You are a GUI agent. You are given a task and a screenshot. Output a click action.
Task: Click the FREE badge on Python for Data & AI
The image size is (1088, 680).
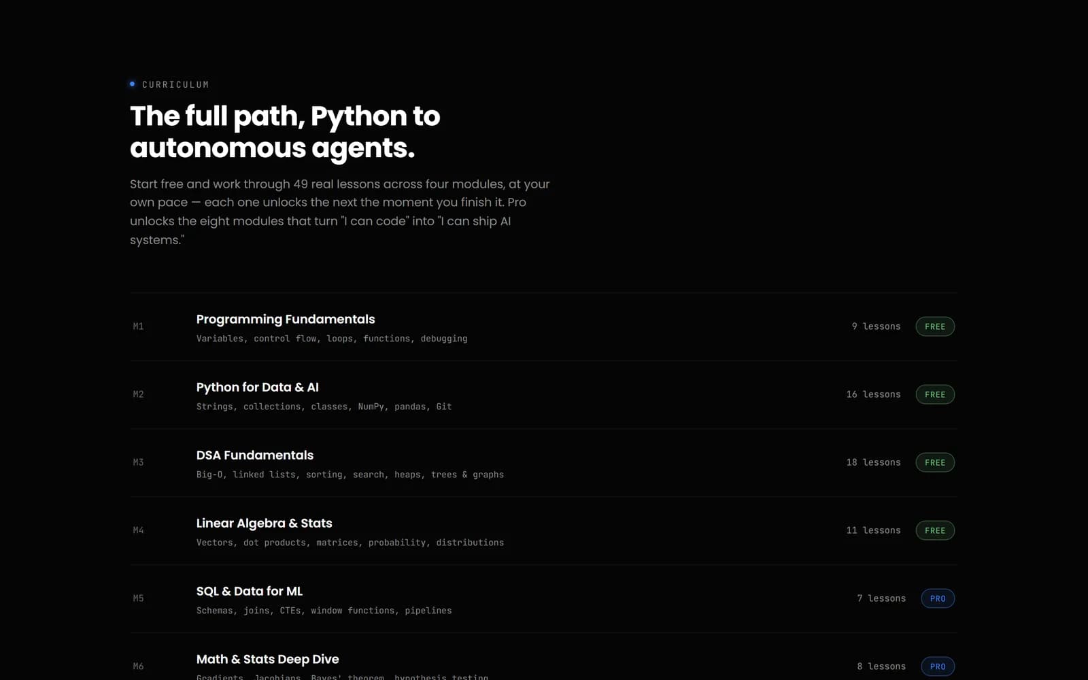pos(935,394)
